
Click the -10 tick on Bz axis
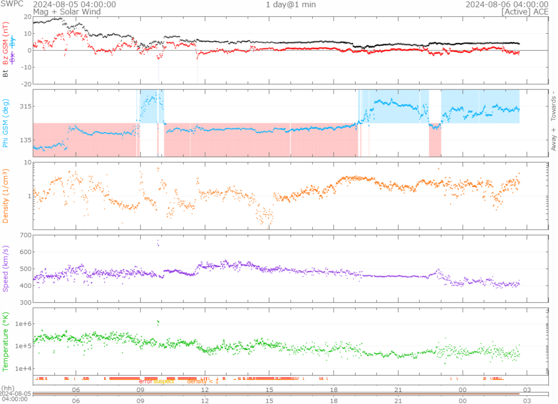(27, 67)
